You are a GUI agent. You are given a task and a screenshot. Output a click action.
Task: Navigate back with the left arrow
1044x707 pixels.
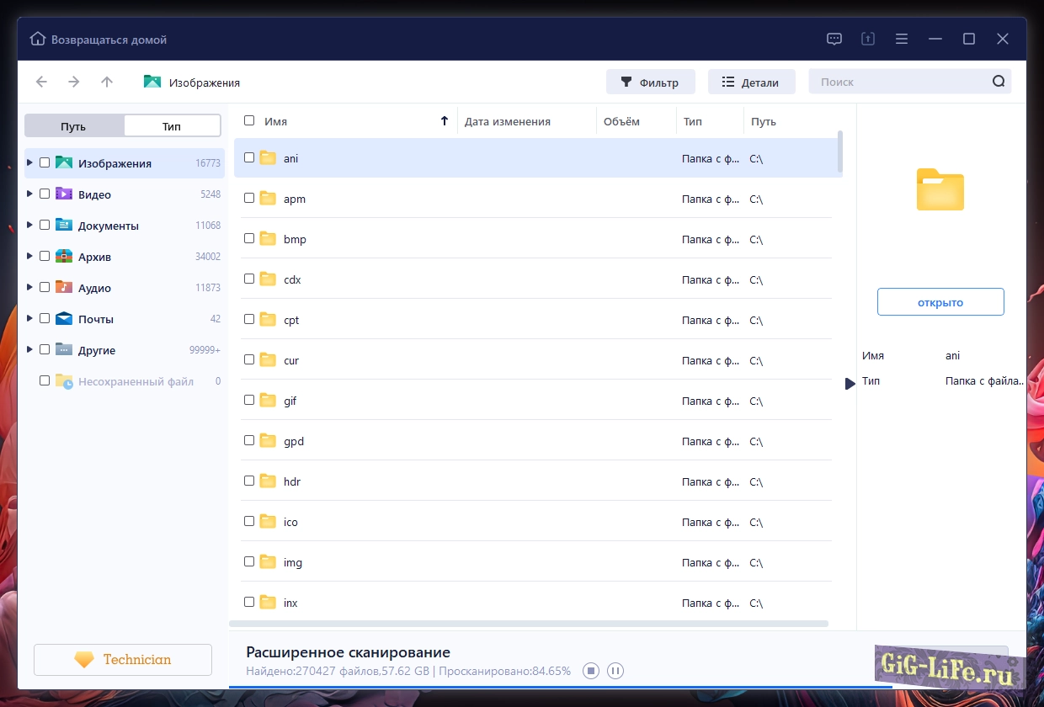(x=41, y=82)
